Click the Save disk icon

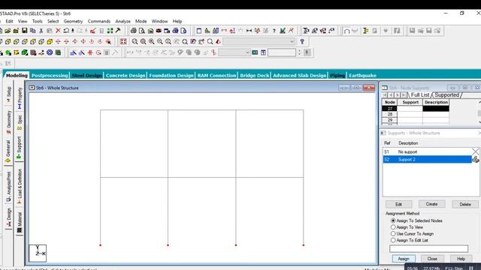tap(24, 31)
